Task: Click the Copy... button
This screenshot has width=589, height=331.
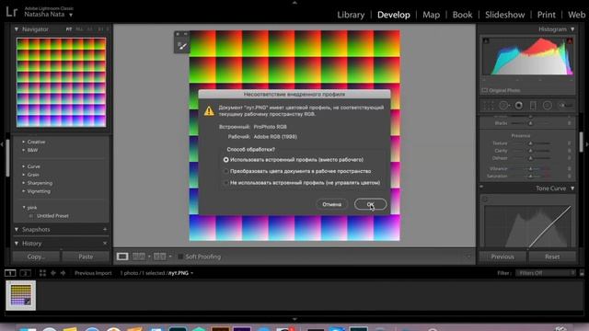Action: pyautogui.click(x=36, y=257)
